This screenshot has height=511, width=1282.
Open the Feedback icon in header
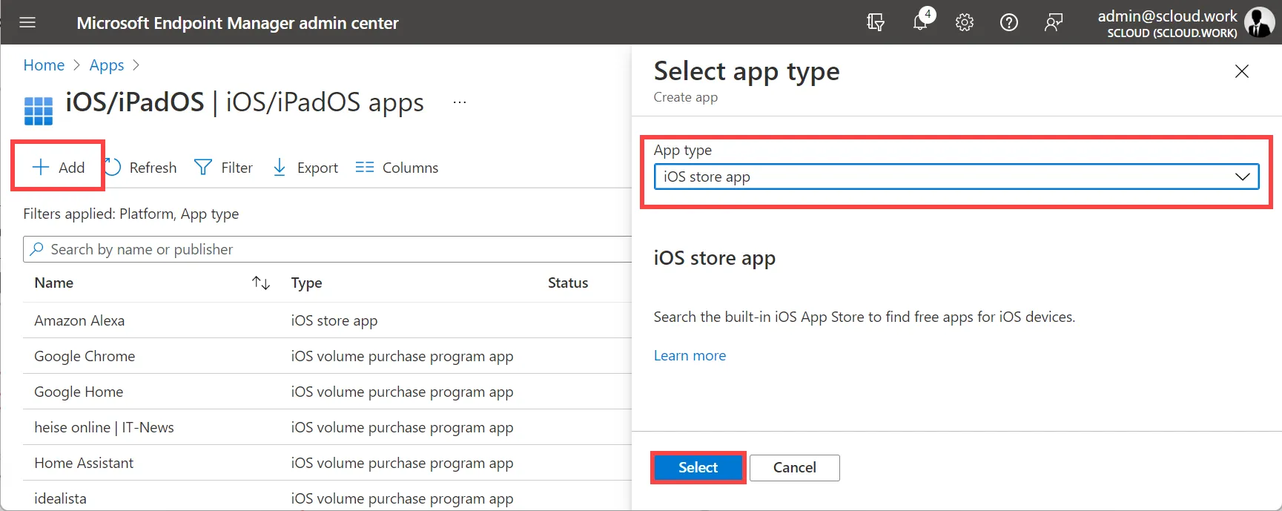pos(1054,22)
